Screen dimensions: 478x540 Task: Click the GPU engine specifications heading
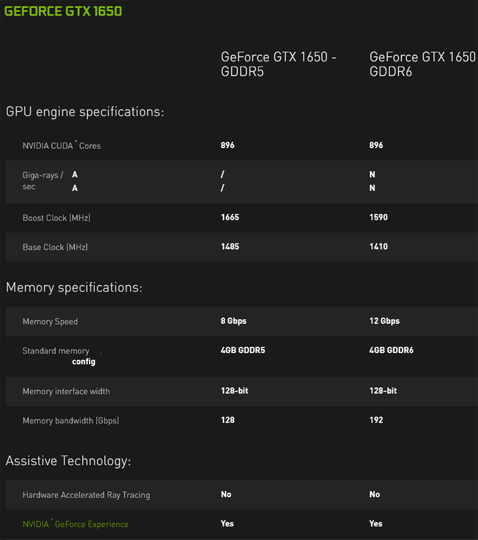coord(85,111)
